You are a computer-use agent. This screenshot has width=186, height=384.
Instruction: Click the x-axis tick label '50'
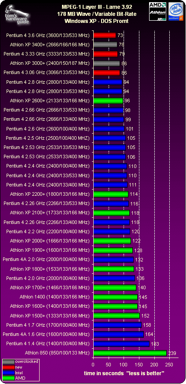109,364
